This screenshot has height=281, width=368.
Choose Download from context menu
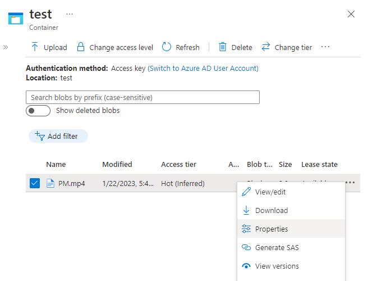(291, 210)
